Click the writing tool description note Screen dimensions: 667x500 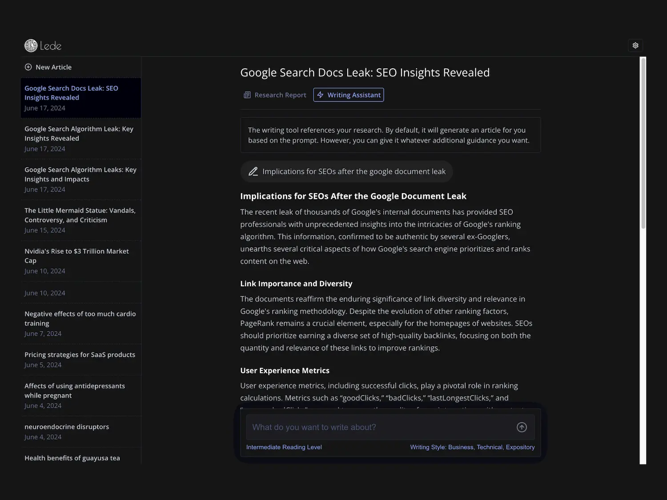coord(390,135)
